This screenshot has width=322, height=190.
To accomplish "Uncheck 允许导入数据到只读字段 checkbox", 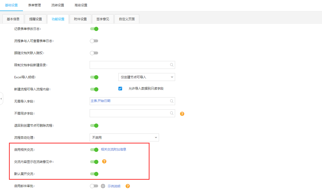I will [120, 89].
